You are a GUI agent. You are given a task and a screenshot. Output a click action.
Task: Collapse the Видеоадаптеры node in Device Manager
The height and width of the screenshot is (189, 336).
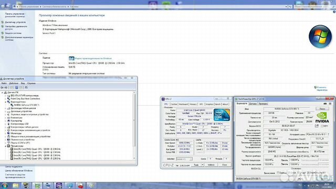(x=6, y=102)
